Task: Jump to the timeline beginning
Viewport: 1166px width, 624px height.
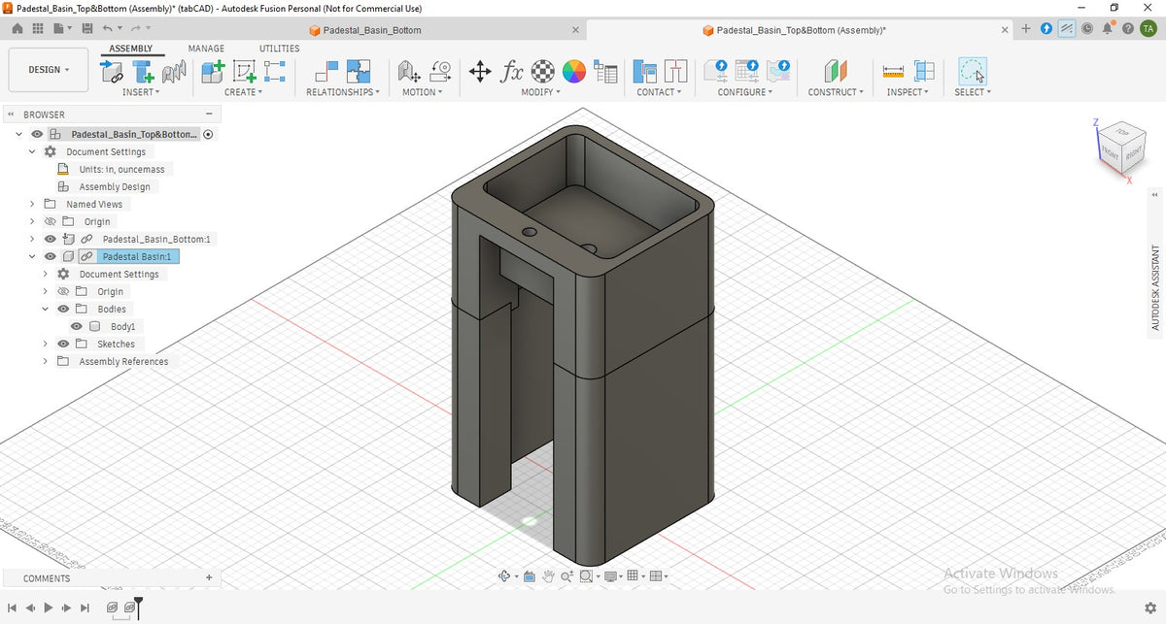Action: 12,608
